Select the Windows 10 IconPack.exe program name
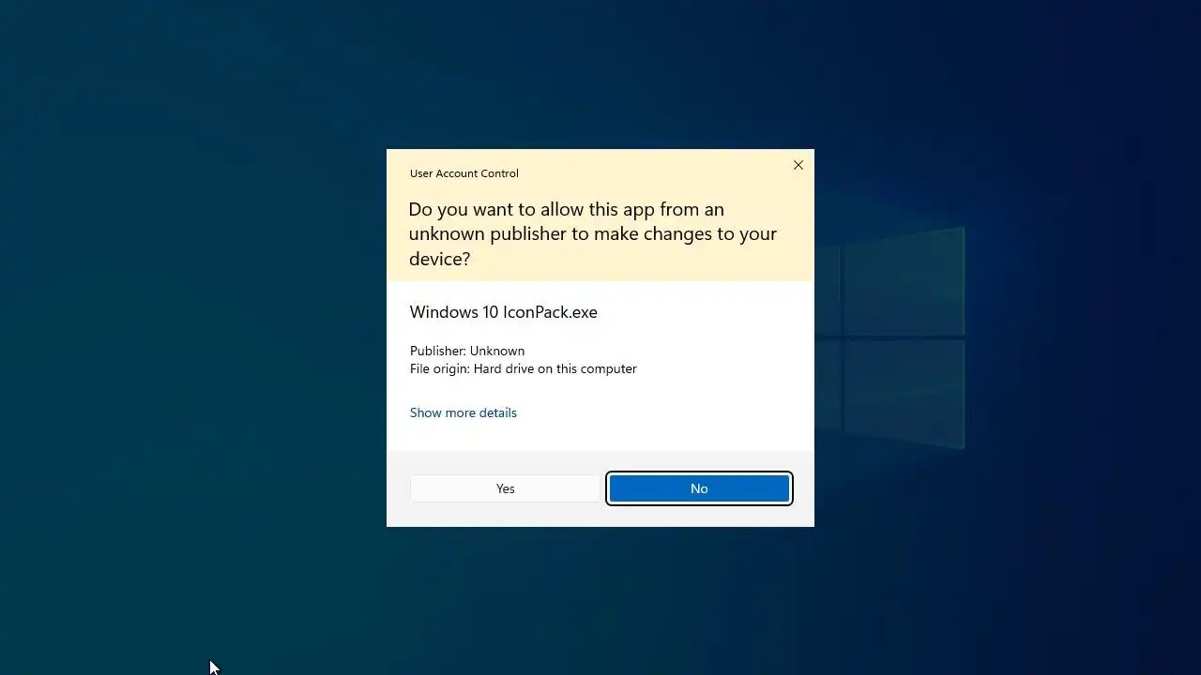Viewport: 1201px width, 675px height. tap(504, 312)
